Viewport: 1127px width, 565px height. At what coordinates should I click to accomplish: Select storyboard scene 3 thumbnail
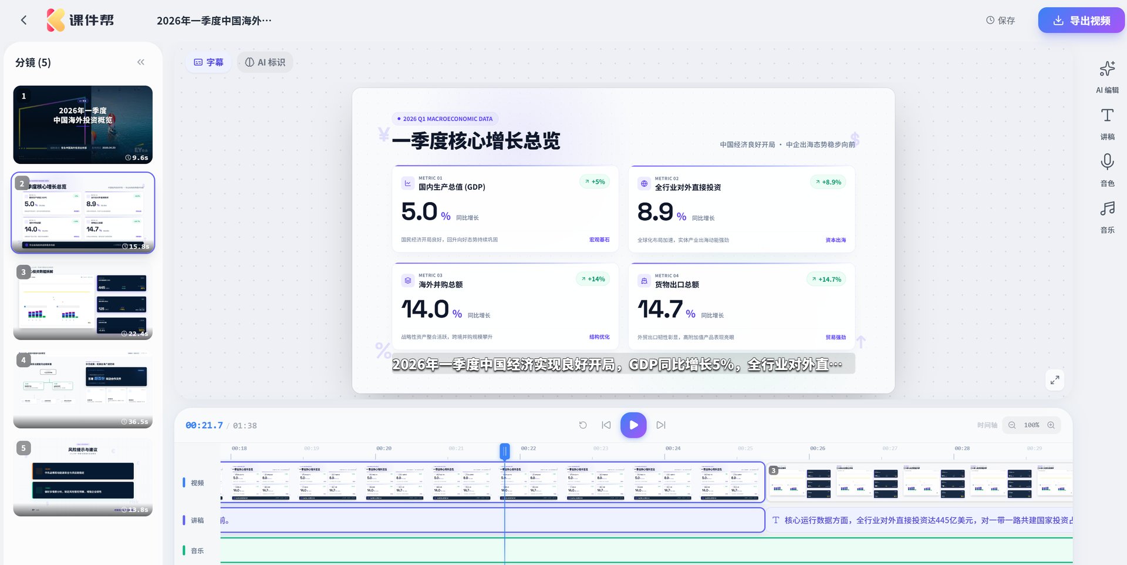pos(83,301)
